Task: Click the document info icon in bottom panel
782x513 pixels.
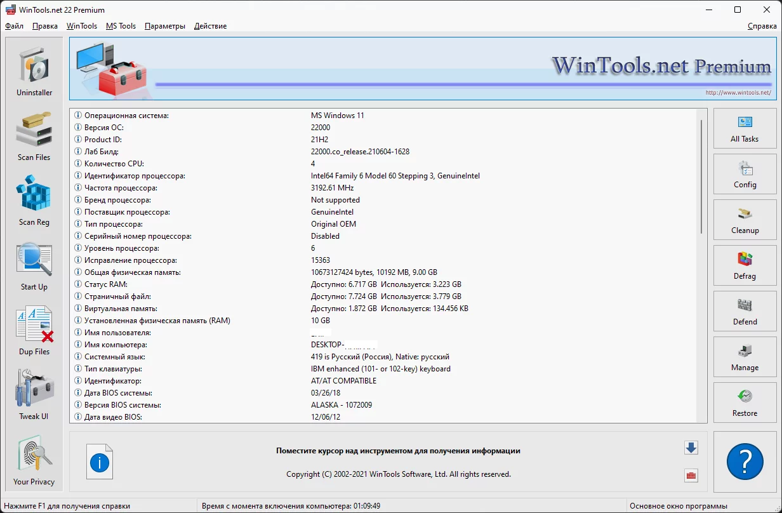Action: tap(100, 461)
